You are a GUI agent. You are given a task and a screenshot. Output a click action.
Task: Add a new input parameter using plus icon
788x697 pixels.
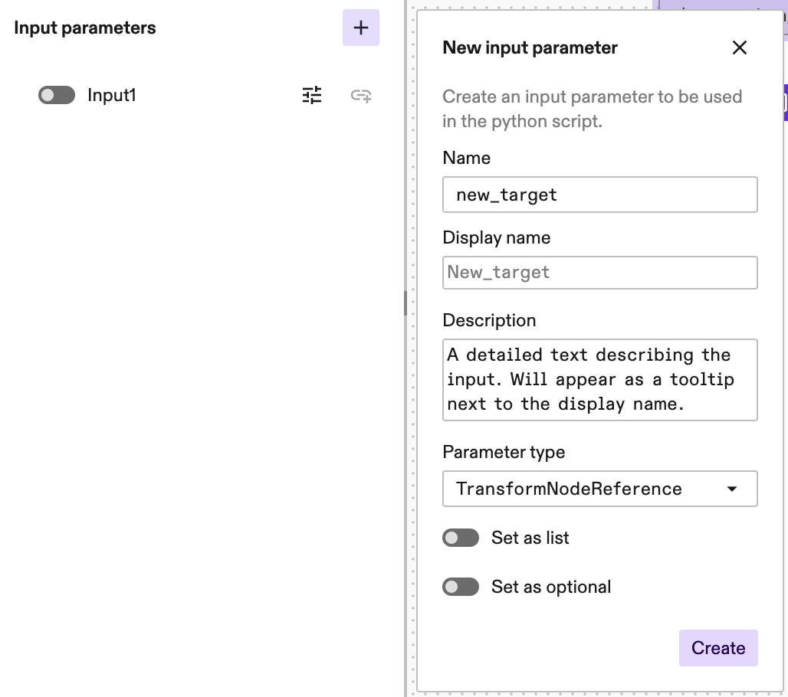tap(360, 27)
